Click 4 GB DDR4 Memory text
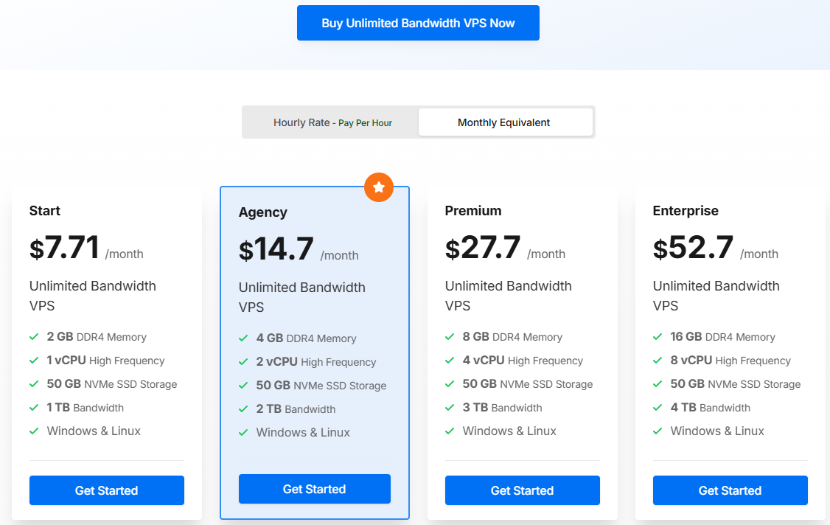 307,338
